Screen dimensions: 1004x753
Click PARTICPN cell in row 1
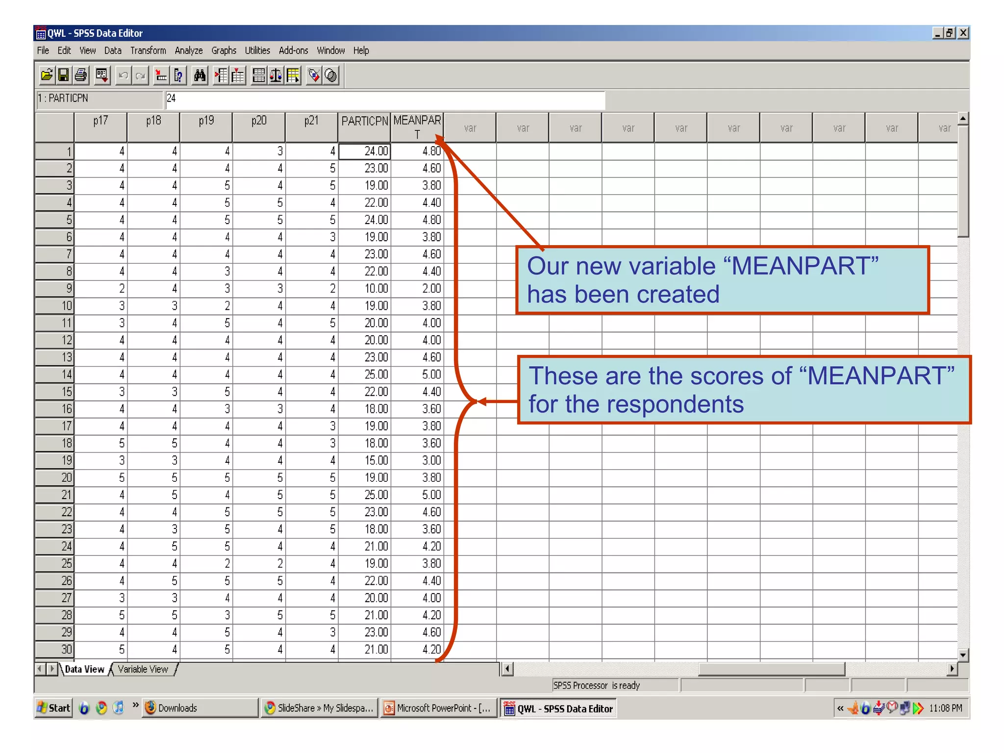click(x=365, y=151)
